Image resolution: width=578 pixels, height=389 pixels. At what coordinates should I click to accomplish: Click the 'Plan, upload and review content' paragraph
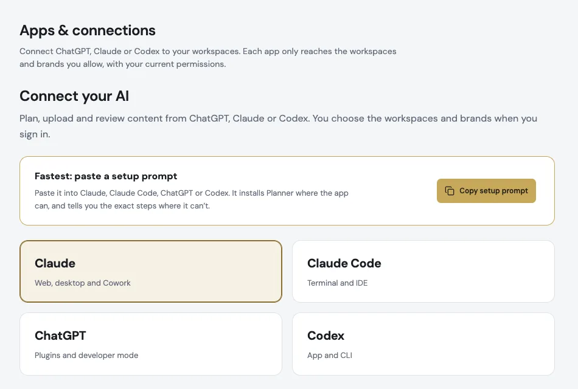[x=278, y=126]
